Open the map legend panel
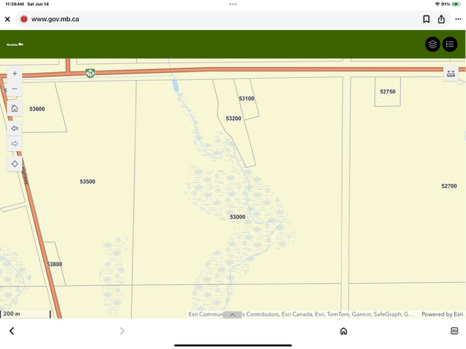The height and width of the screenshot is (349, 466). pyautogui.click(x=450, y=44)
